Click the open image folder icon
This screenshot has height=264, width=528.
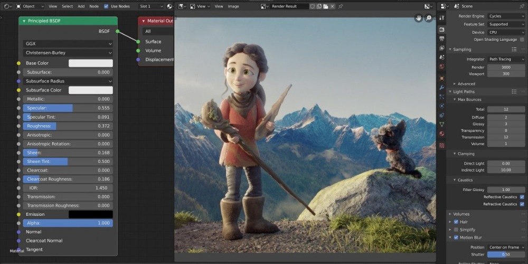[x=326, y=6]
